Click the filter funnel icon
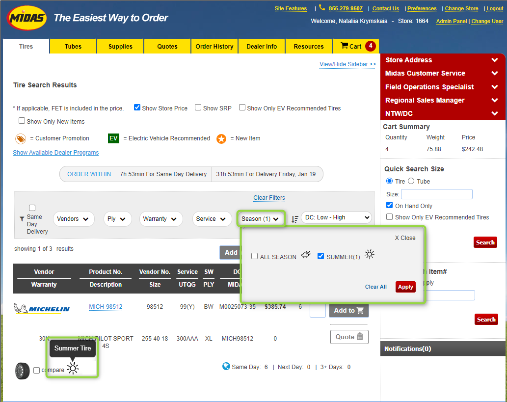 pyautogui.click(x=22, y=219)
